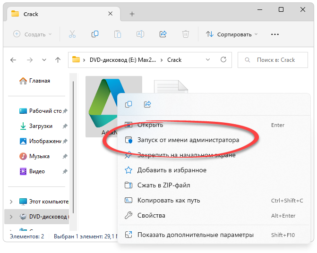Image resolution: width=317 pixels, height=253 pixels.
Task: Go up one folder level
Action: [x=58, y=60]
